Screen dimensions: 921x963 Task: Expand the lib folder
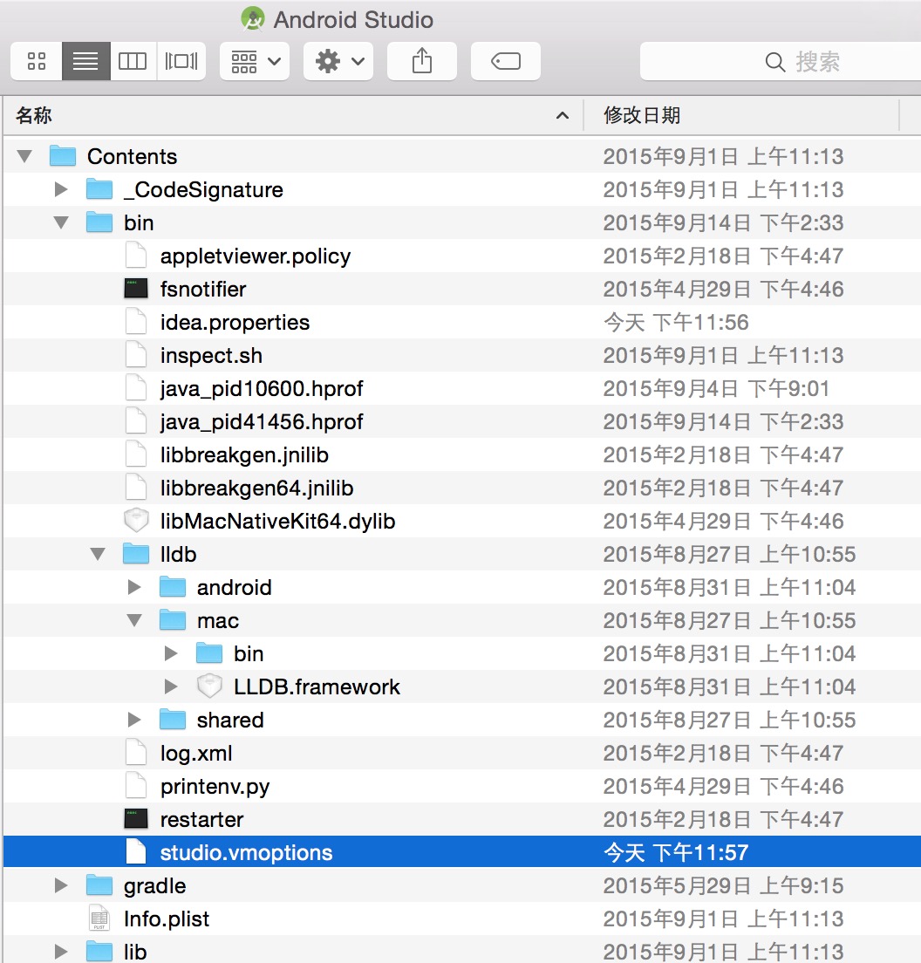point(61,952)
